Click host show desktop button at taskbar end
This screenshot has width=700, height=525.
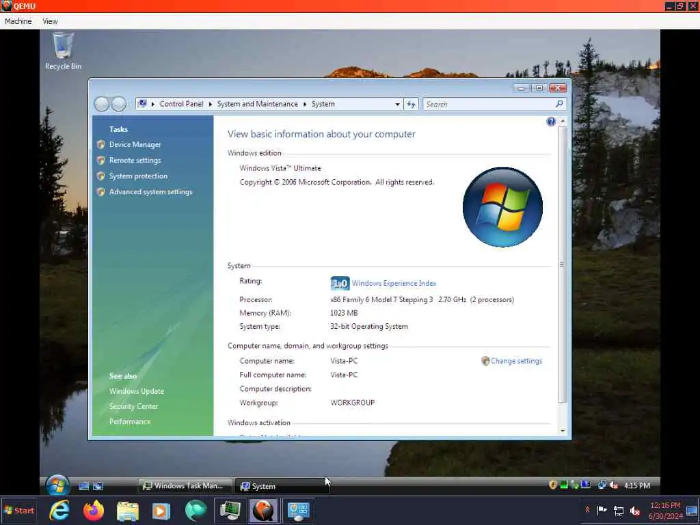pyautogui.click(x=692, y=511)
